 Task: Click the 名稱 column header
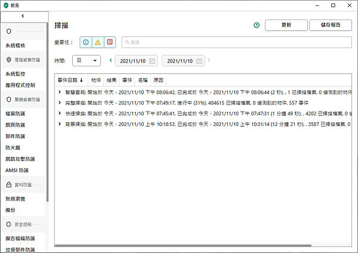tap(143, 80)
